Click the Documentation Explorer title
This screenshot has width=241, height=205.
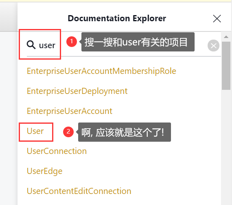[117, 18]
